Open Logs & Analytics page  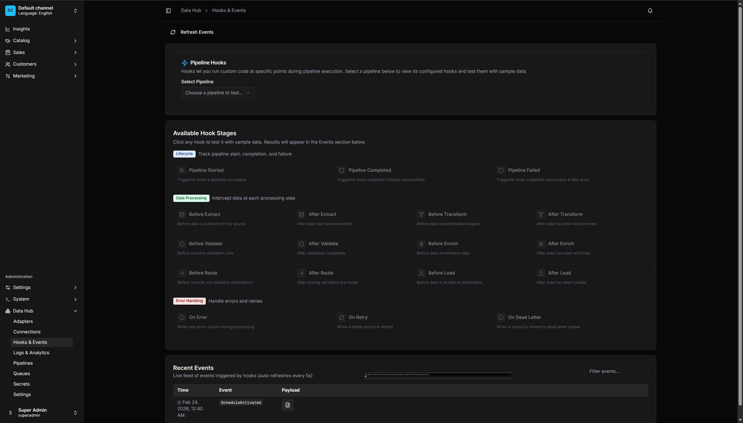click(x=31, y=352)
